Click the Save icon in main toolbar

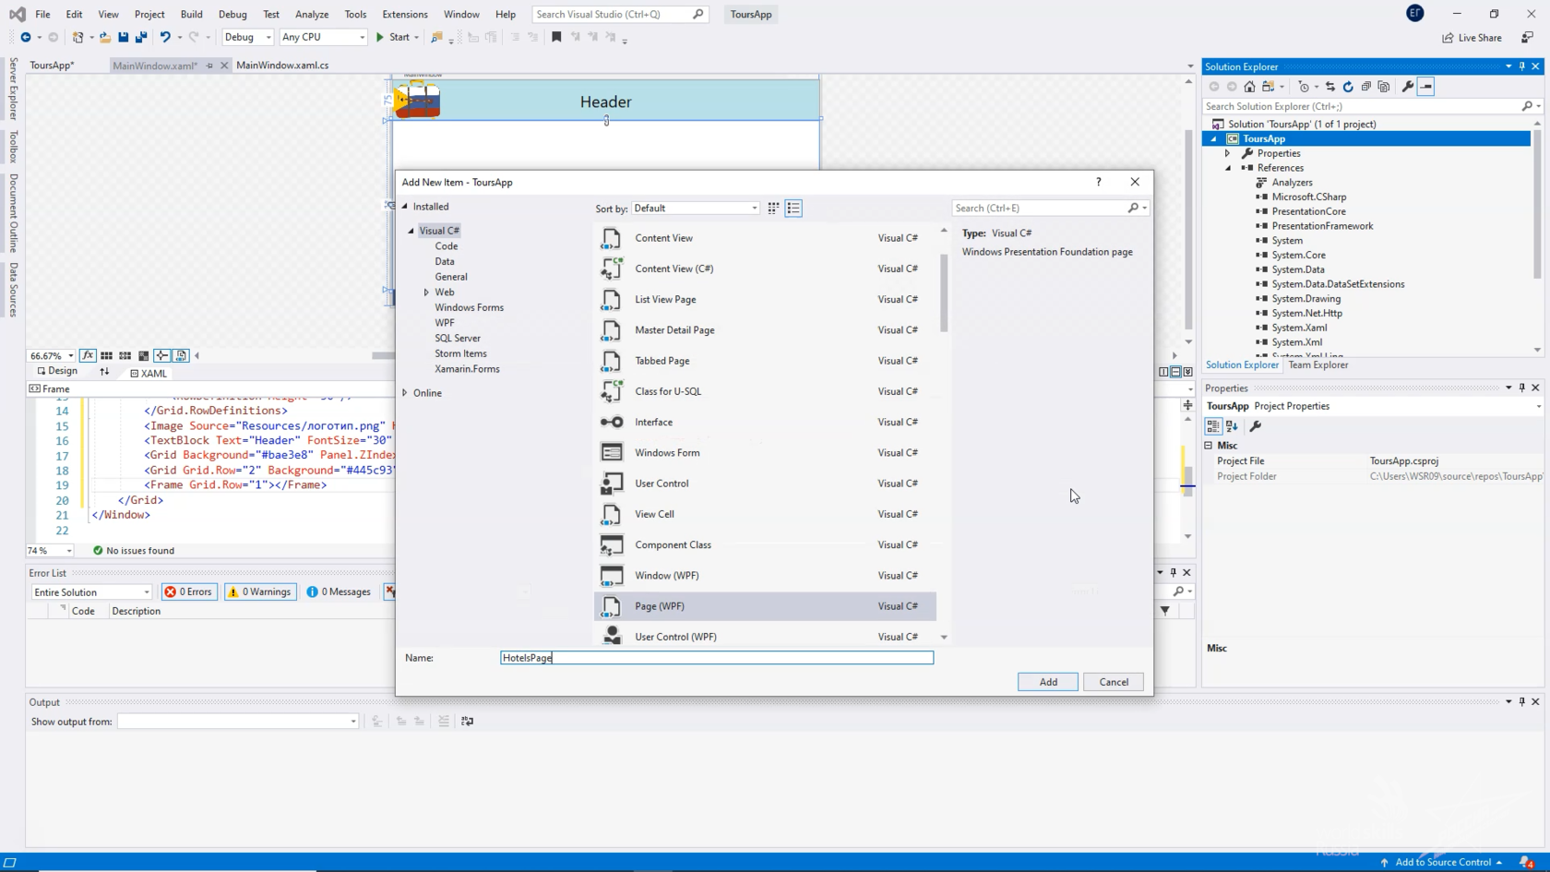pos(123,37)
